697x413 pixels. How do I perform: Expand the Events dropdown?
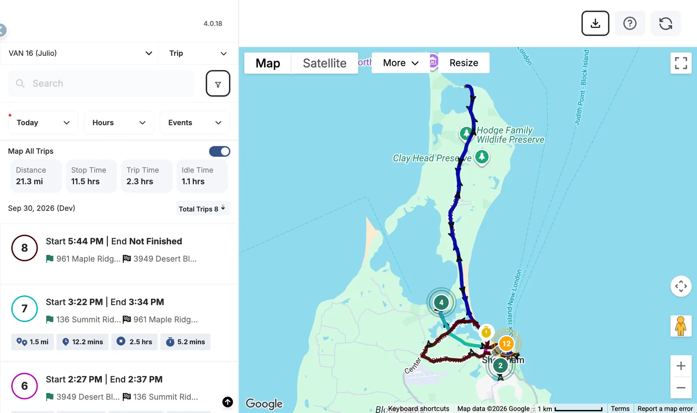pyautogui.click(x=195, y=122)
